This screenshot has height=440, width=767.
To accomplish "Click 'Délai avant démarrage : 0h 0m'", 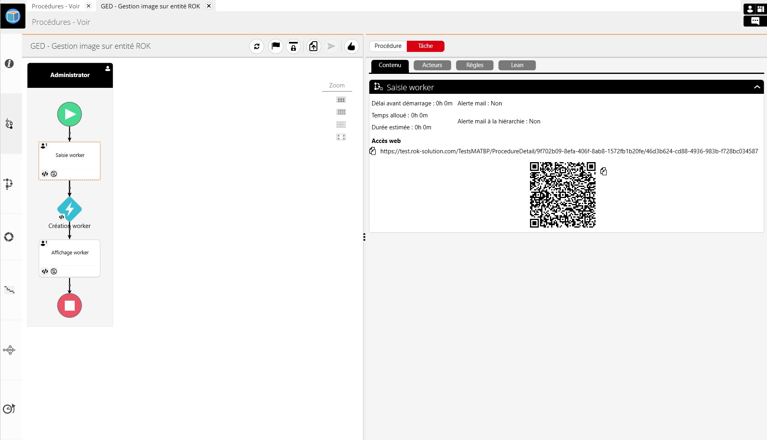I will (412, 103).
